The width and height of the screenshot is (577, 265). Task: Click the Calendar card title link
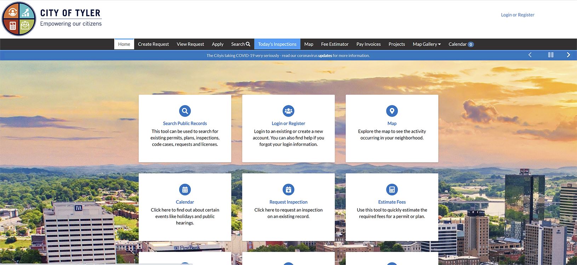click(x=185, y=202)
